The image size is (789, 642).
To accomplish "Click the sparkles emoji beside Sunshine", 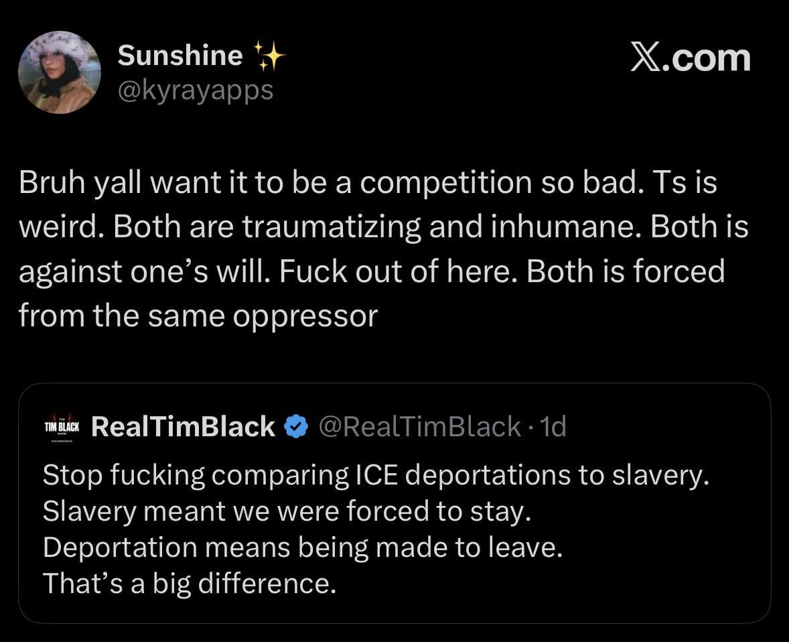I will point(269,56).
